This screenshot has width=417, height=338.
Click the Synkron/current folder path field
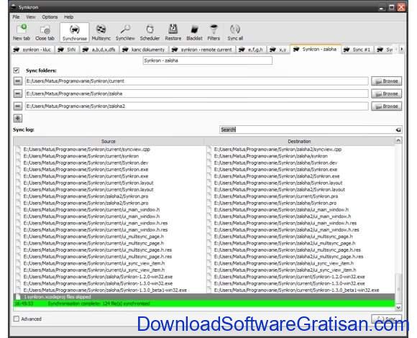point(197,81)
